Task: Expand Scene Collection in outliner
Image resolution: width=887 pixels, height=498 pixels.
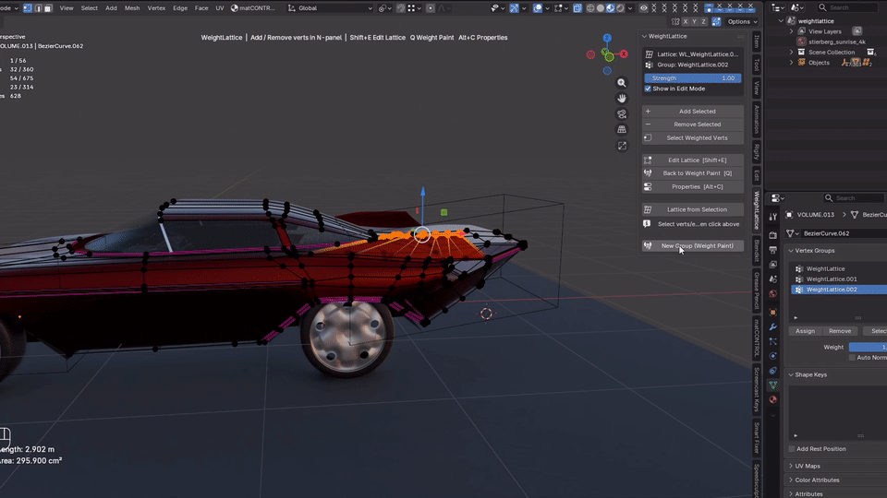Action: point(792,52)
